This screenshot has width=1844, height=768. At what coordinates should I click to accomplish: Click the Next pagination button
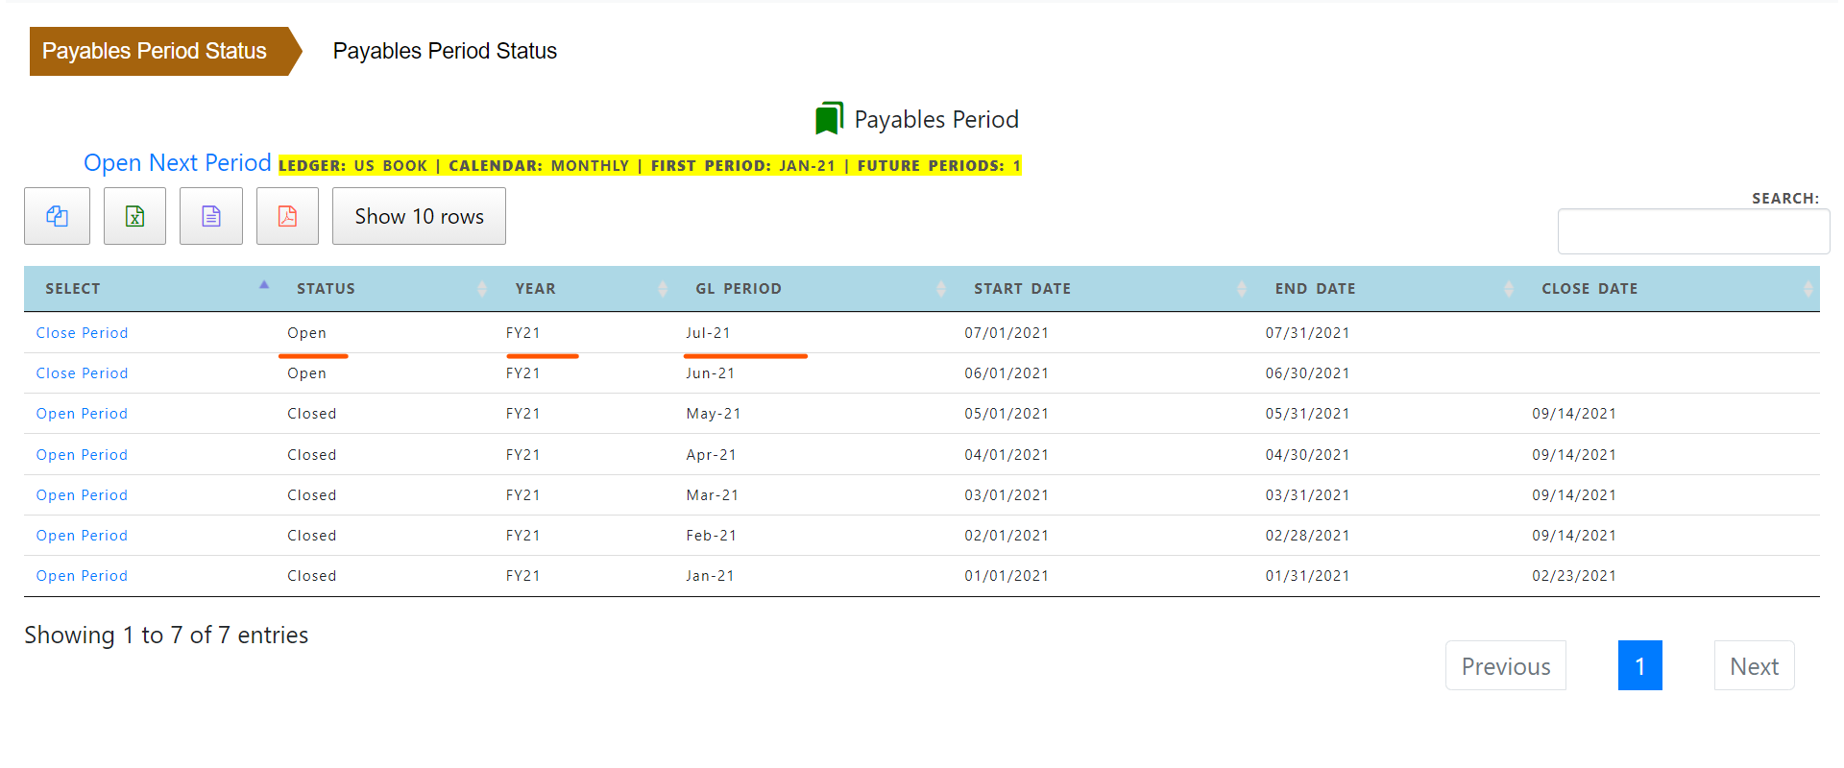1754,665
